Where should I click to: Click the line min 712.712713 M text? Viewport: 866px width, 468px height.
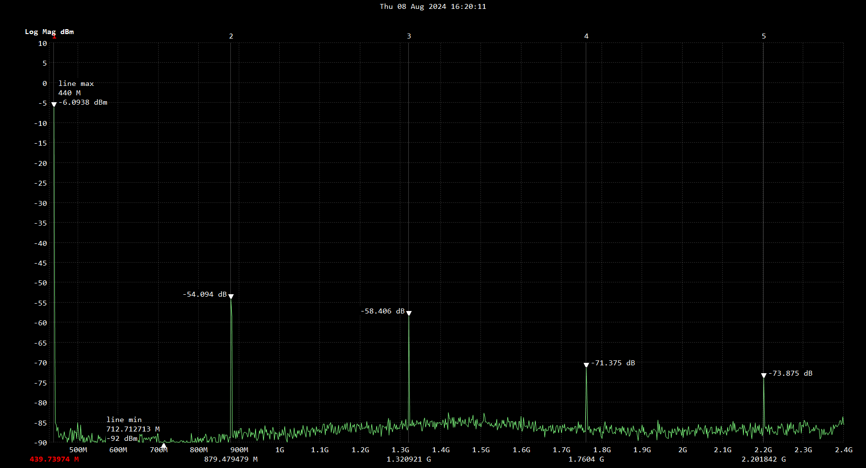click(133, 429)
